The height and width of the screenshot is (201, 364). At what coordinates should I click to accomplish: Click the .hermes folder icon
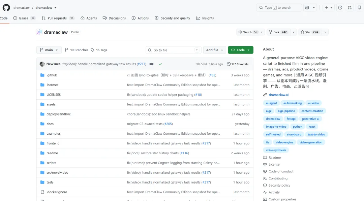tap(42, 85)
